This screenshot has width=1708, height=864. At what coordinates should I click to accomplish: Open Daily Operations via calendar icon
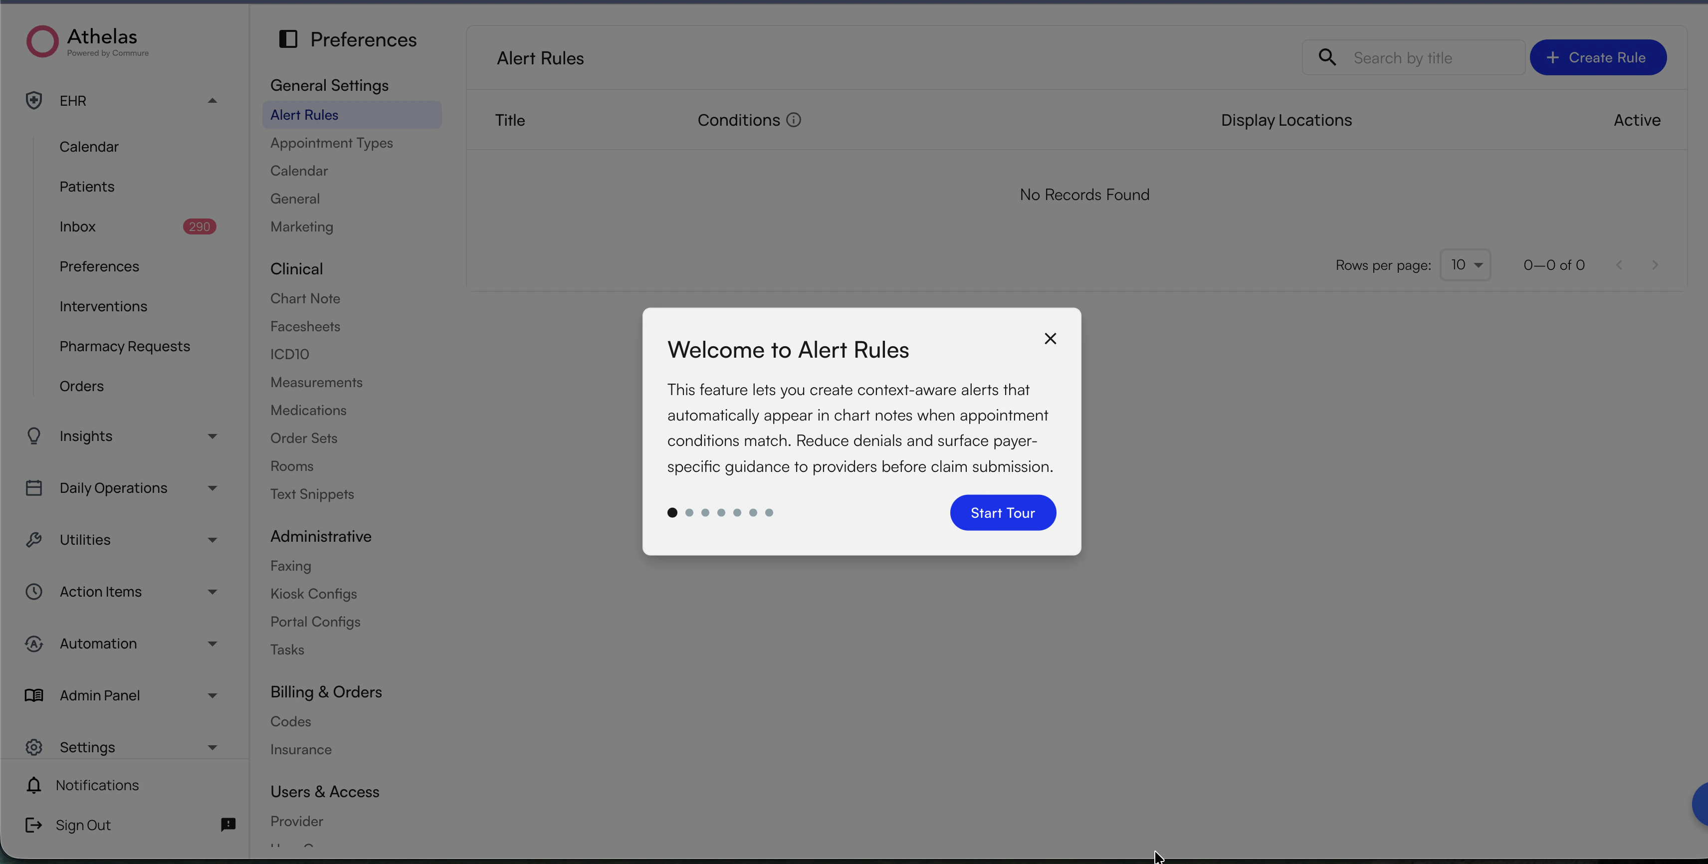point(33,487)
